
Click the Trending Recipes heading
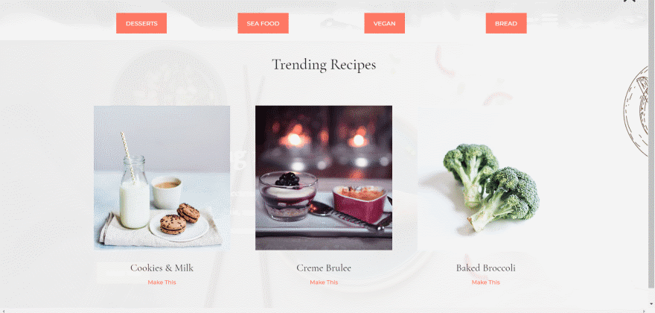pyautogui.click(x=324, y=64)
